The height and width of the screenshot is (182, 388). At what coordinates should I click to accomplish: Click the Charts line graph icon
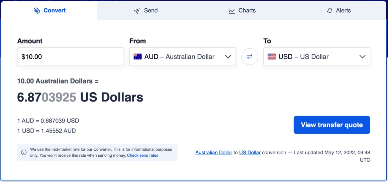231,11
